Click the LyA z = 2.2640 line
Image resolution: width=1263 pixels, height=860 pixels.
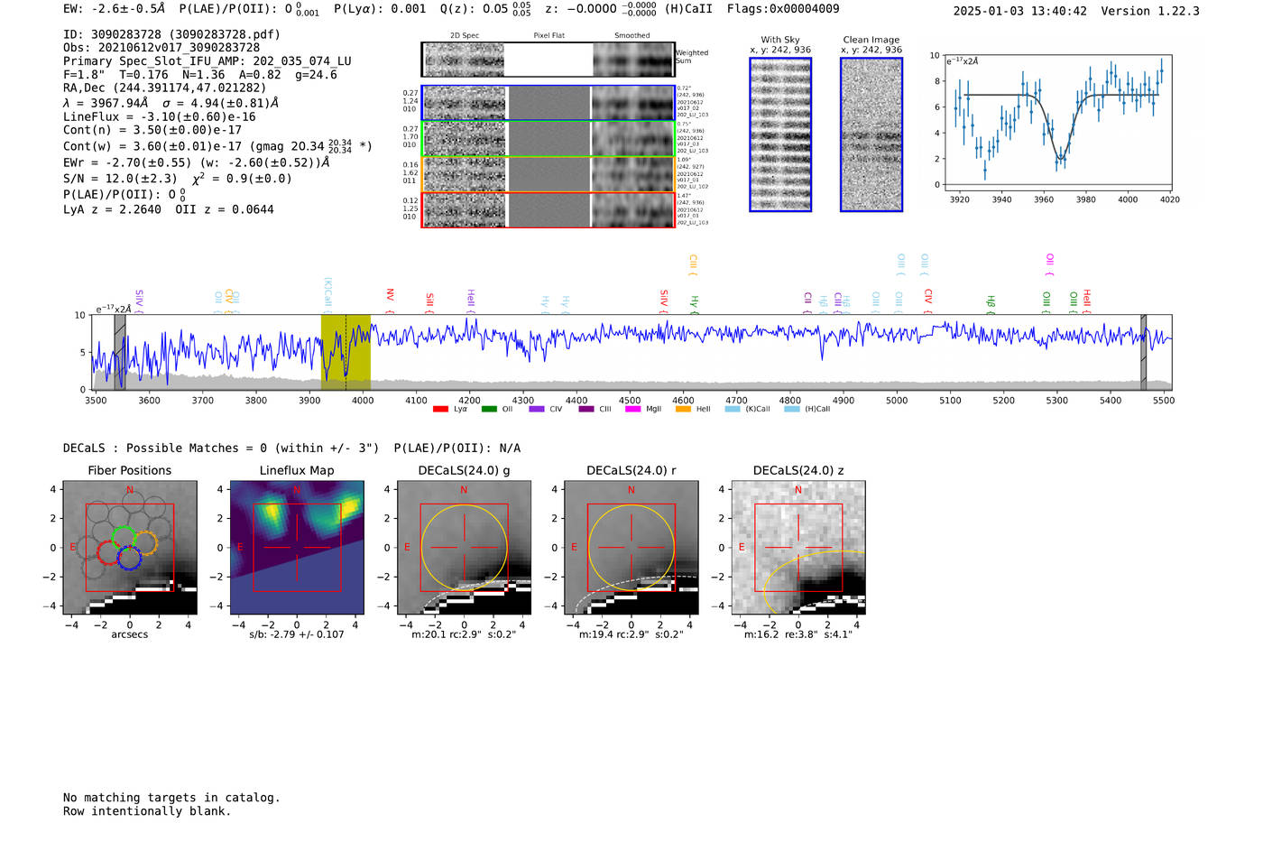pyautogui.click(x=169, y=209)
